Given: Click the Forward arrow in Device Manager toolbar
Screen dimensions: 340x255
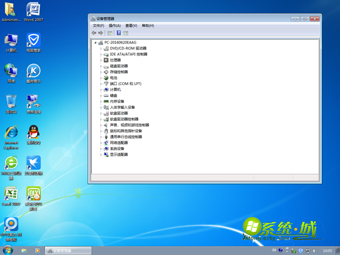Looking at the screenshot, I should pyautogui.click(x=100, y=33).
